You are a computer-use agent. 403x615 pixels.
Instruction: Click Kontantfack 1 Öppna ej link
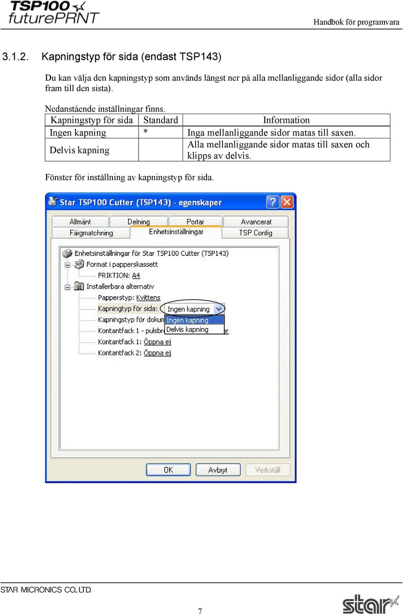click(157, 342)
